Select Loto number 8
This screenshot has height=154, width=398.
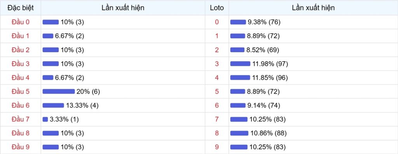[217, 133]
